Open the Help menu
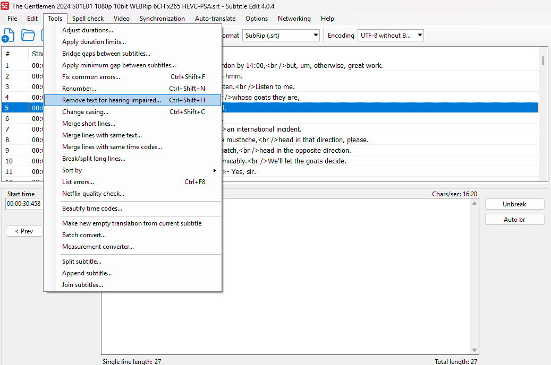The width and height of the screenshot is (551, 365). tap(327, 19)
